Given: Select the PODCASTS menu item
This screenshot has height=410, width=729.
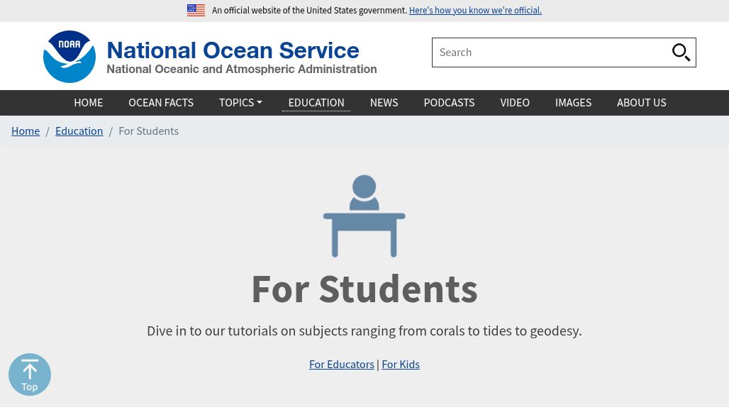Looking at the screenshot, I should coord(449,102).
